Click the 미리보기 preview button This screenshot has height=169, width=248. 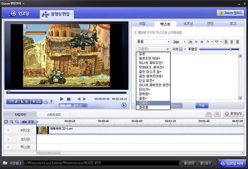(x=176, y=105)
